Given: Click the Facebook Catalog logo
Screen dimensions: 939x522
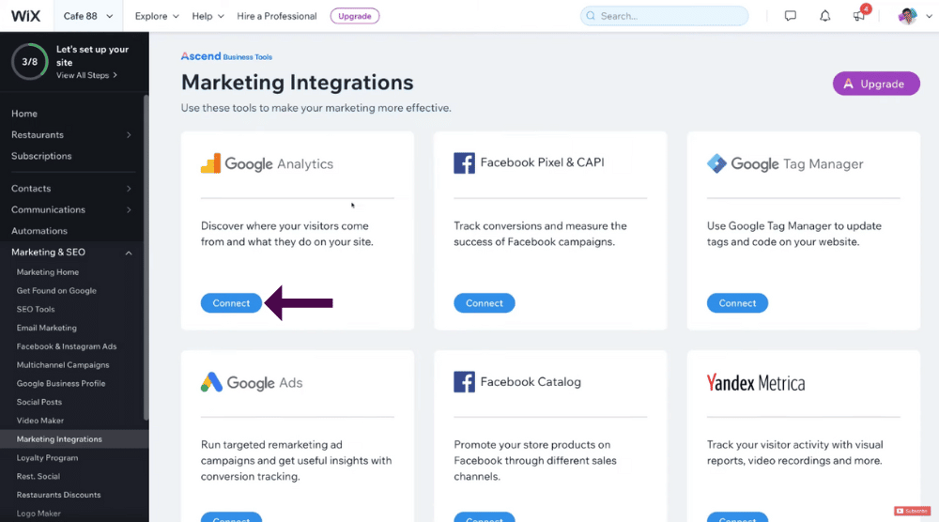Looking at the screenshot, I should click(x=517, y=382).
